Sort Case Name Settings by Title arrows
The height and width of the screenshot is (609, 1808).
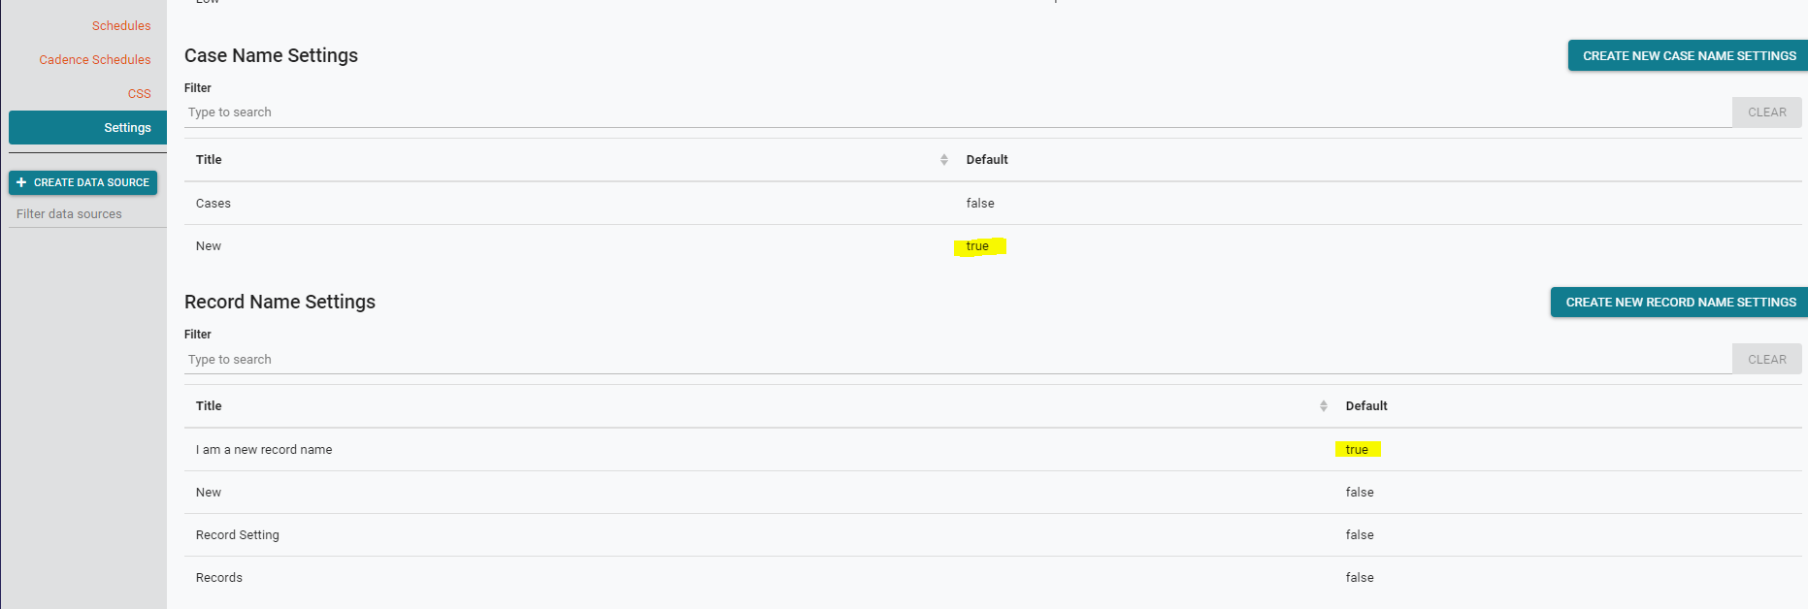point(943,160)
